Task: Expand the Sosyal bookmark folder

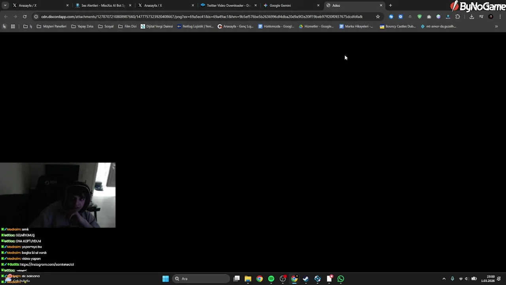Action: [x=106, y=27]
